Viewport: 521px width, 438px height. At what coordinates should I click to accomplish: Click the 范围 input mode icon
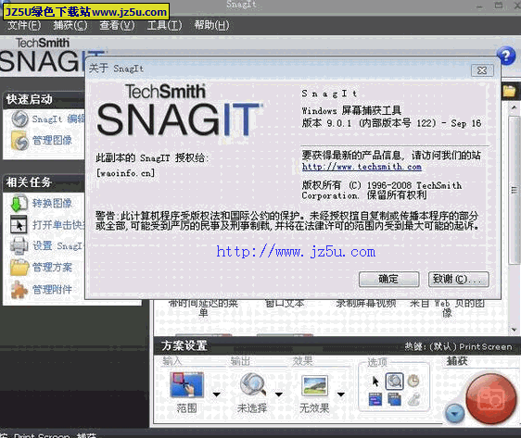(186, 385)
